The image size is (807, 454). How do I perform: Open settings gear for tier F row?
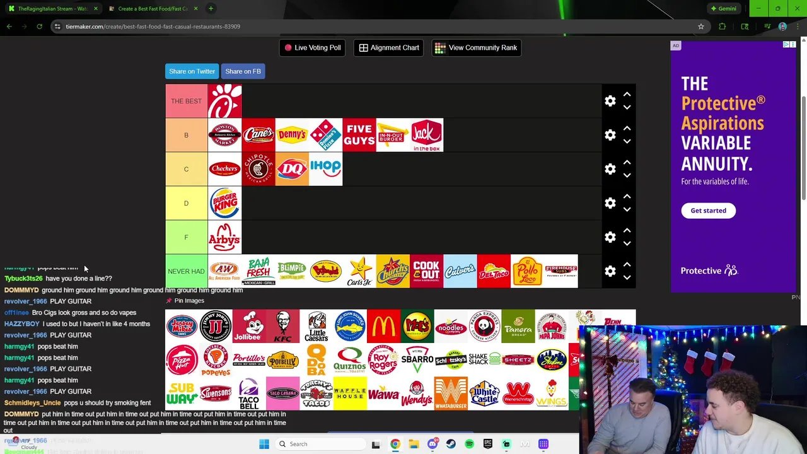(610, 237)
